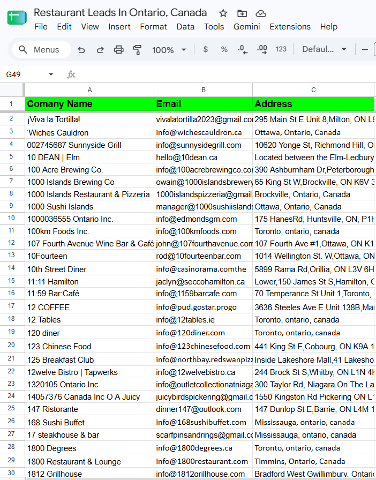
Task: Open the 100% zoom dropdown
Action: pos(169,50)
